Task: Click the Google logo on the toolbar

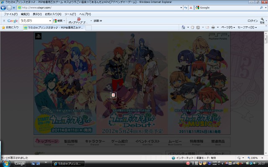Action: tap(13, 21)
